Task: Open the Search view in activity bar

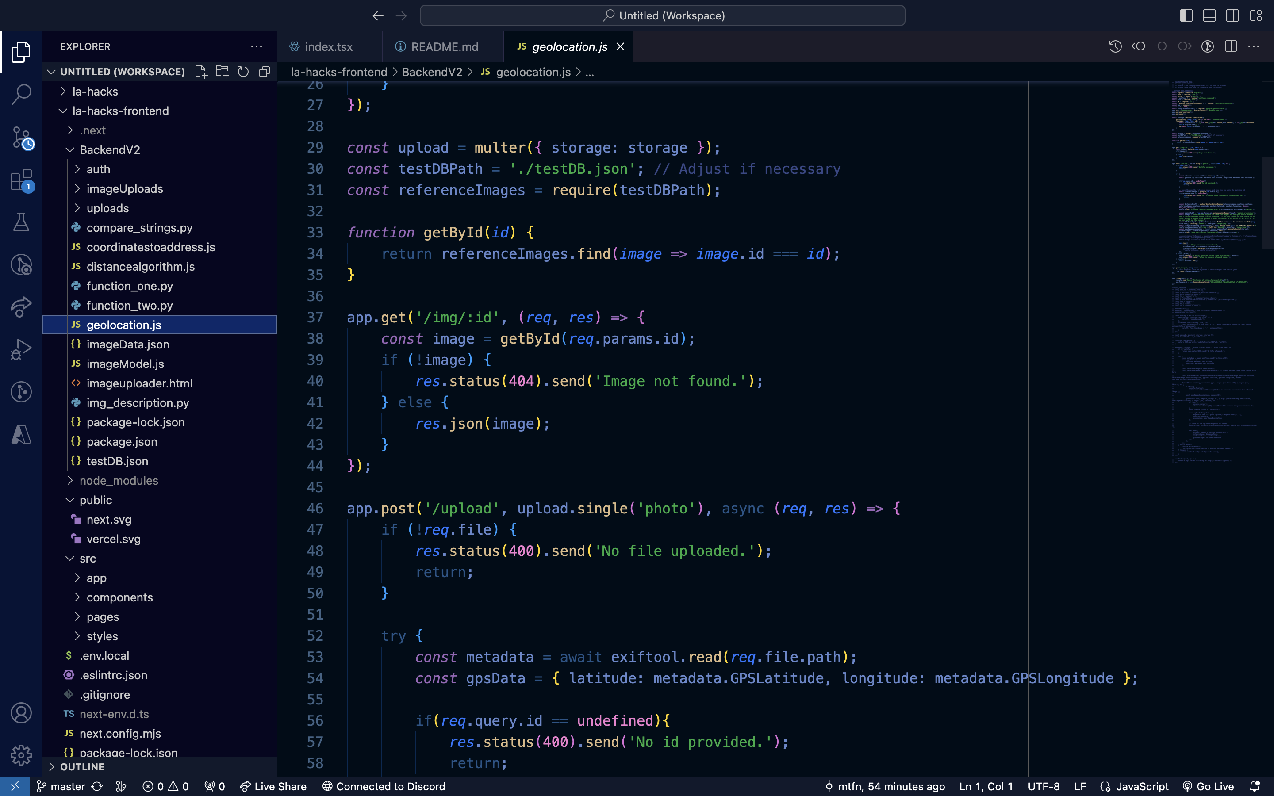Action: (x=21, y=95)
